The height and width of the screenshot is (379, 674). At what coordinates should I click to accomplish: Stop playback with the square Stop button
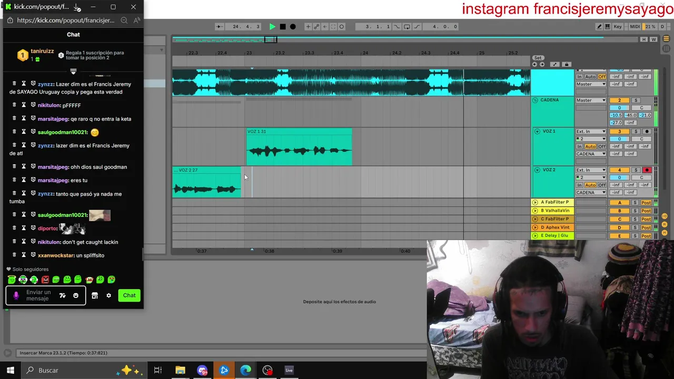coord(283,26)
